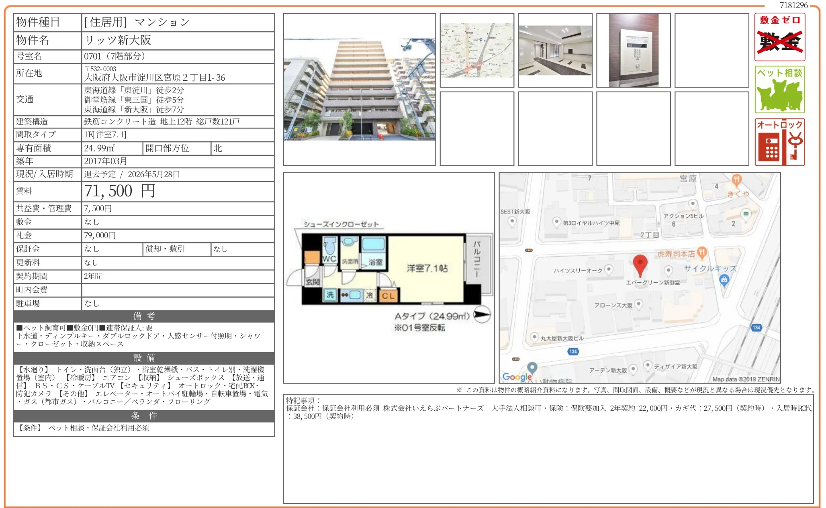Image resolution: width=826 pixels, height=508 pixels.
Task: Click the Google logo on map
Action: (x=517, y=377)
